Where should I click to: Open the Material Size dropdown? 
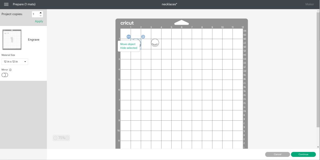[x=15, y=62]
